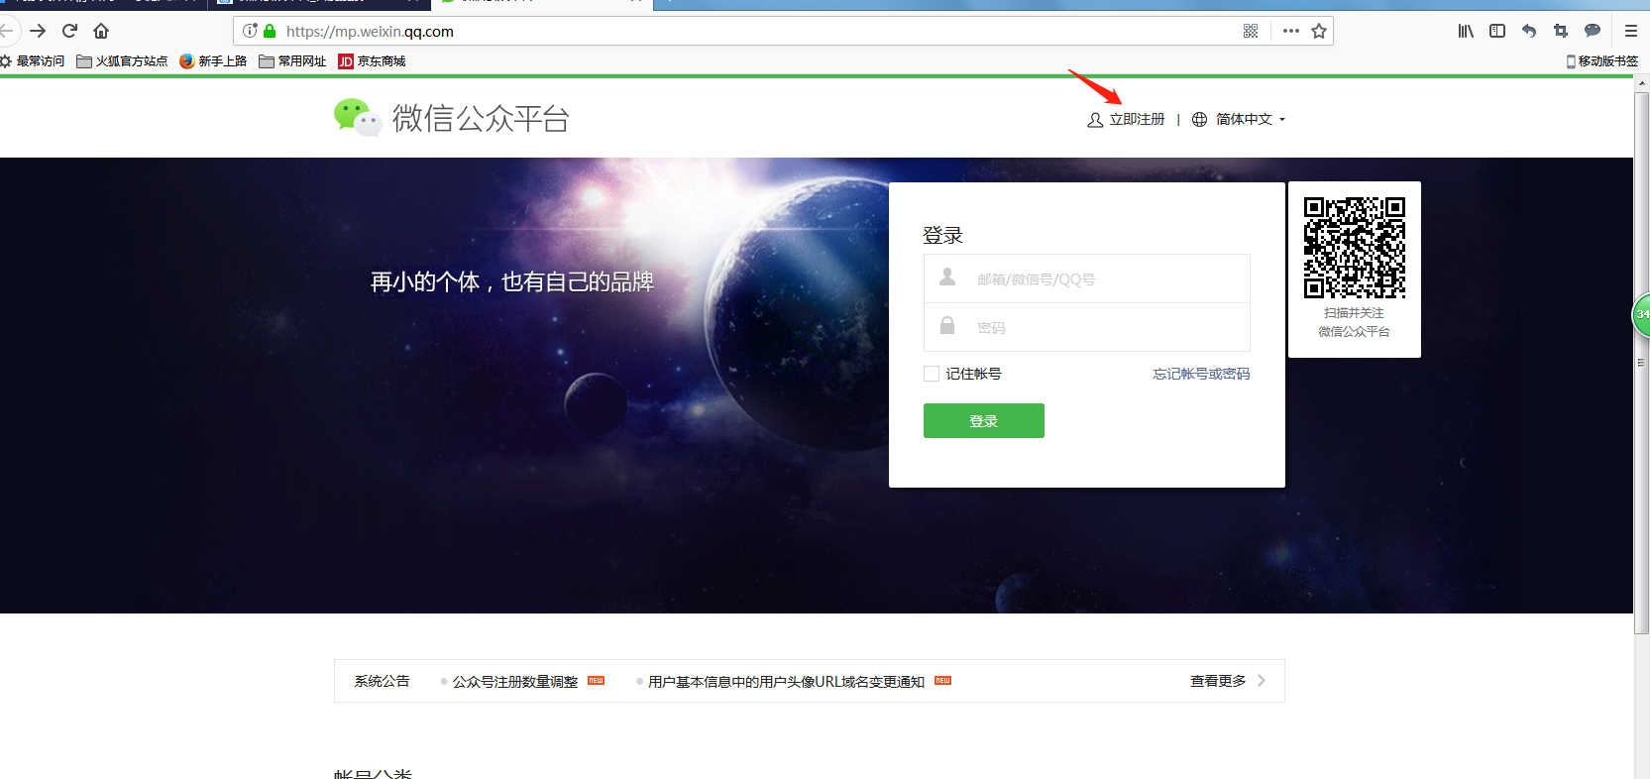Open the QR code icon in address bar
Viewport: 1650px width, 779px height.
[1251, 31]
